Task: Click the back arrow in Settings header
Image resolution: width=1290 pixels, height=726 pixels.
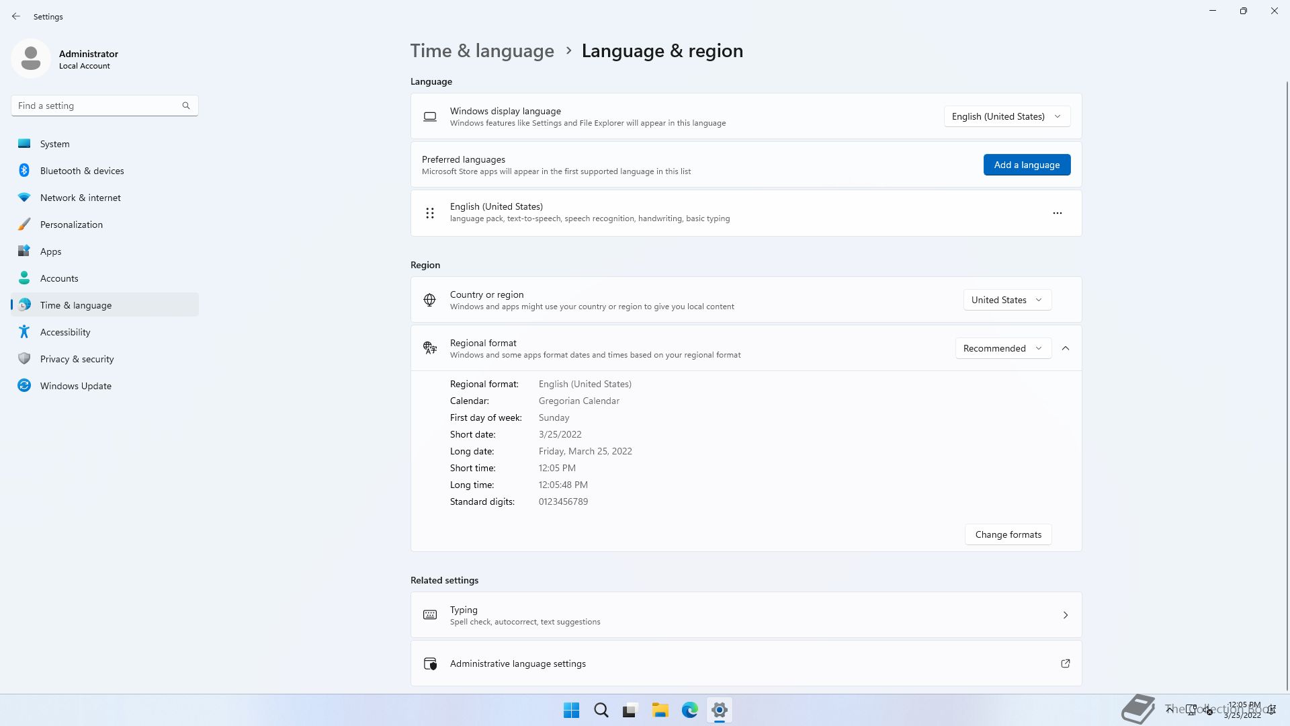Action: (x=16, y=16)
